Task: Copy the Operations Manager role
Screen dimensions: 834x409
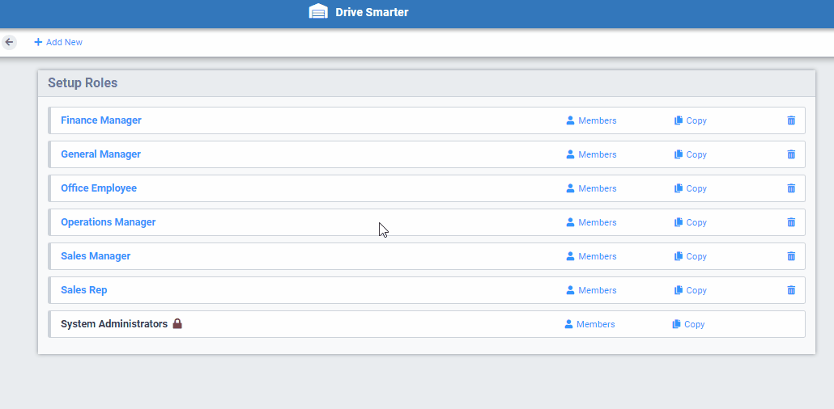Action: pos(691,222)
